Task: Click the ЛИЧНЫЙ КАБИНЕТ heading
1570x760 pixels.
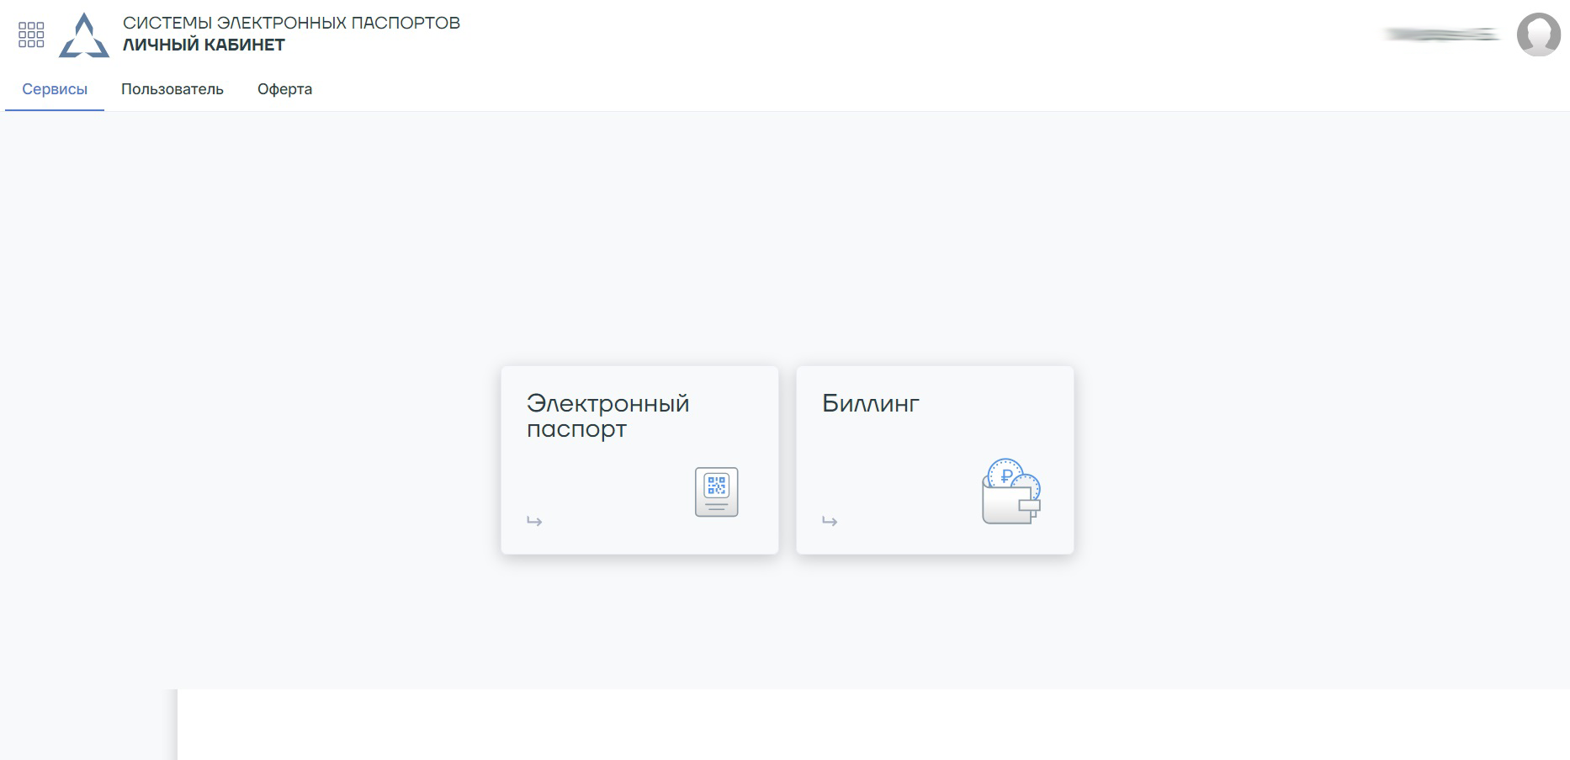Action: click(204, 45)
